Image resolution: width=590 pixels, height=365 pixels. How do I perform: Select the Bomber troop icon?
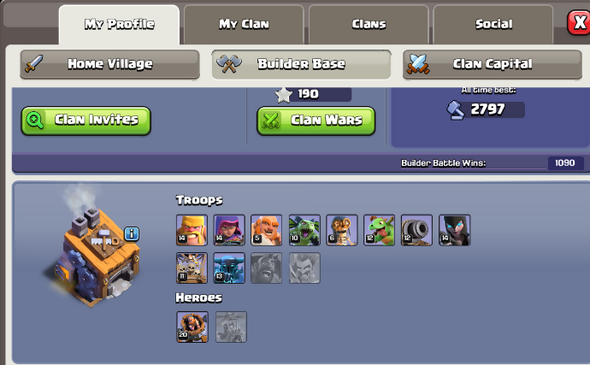342,230
